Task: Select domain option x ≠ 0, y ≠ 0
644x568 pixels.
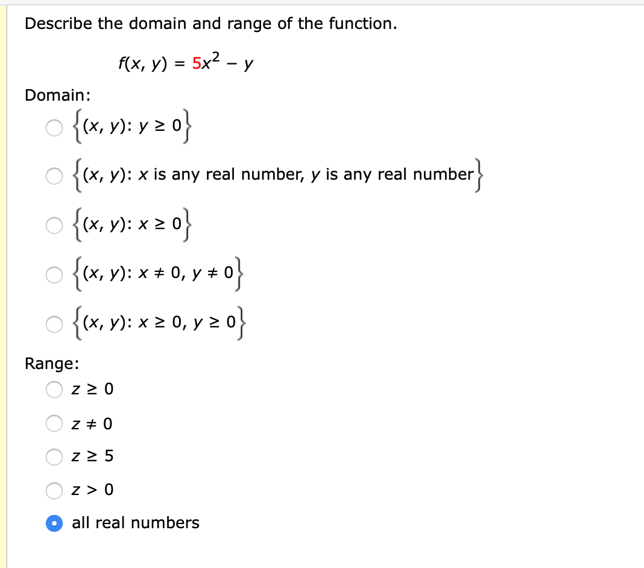Action: pos(54,275)
